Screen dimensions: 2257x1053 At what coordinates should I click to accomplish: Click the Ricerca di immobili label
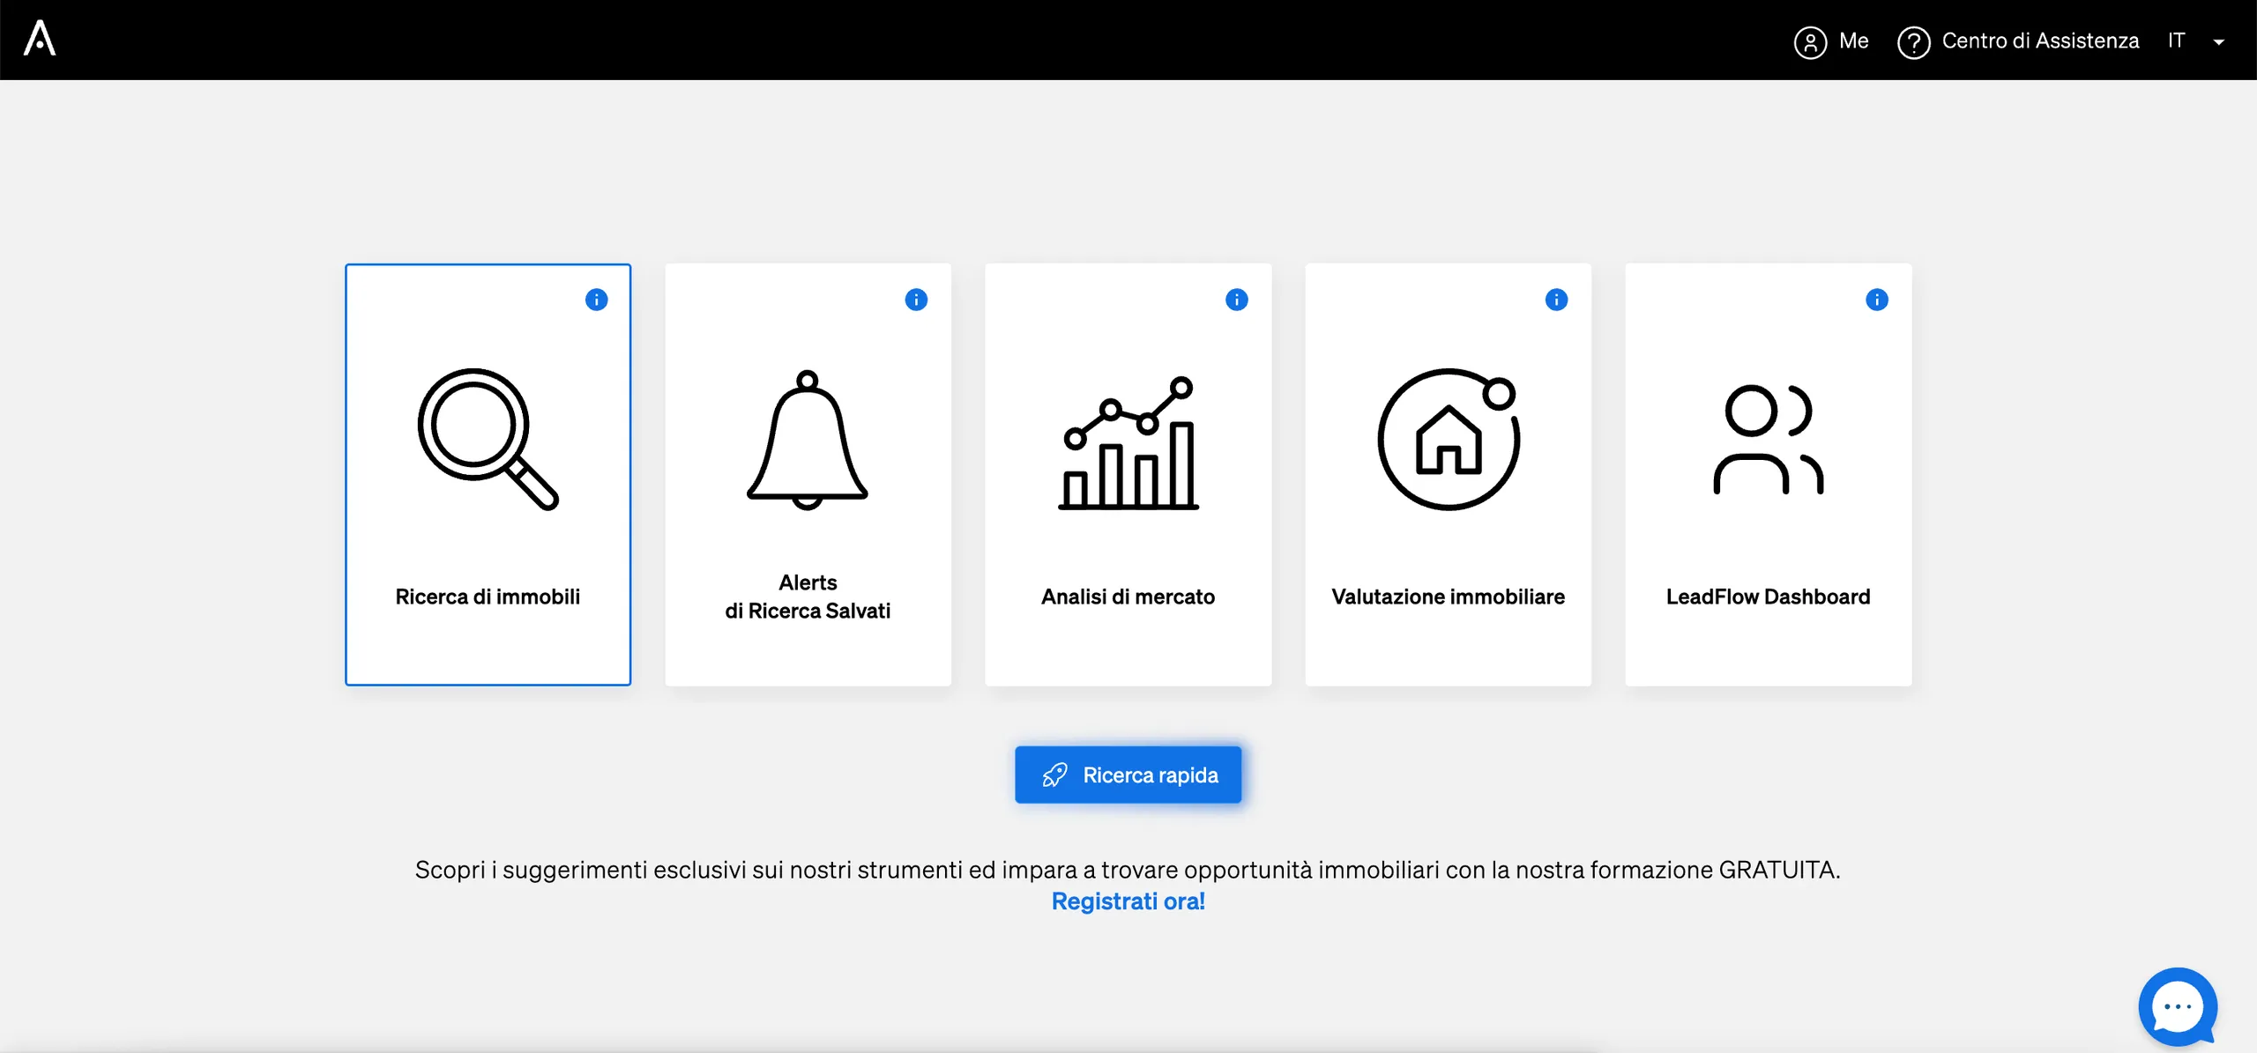coord(488,597)
